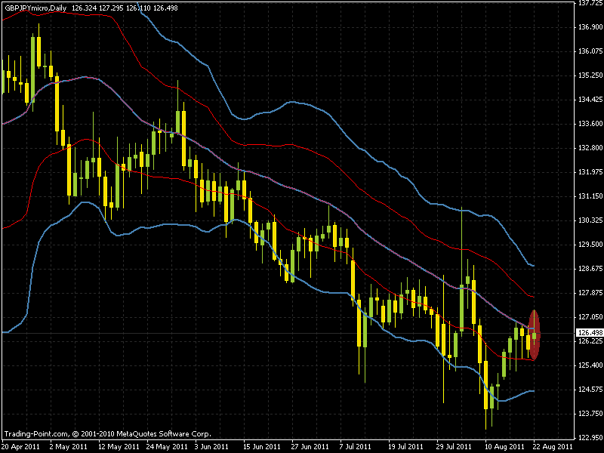Click the 24 May 2011 date label
Screen dimensions: 604x453
pyautogui.click(x=166, y=447)
